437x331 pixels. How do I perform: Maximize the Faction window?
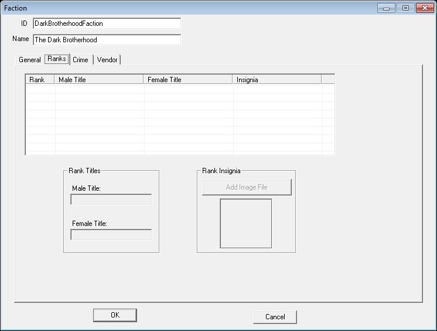coord(405,8)
